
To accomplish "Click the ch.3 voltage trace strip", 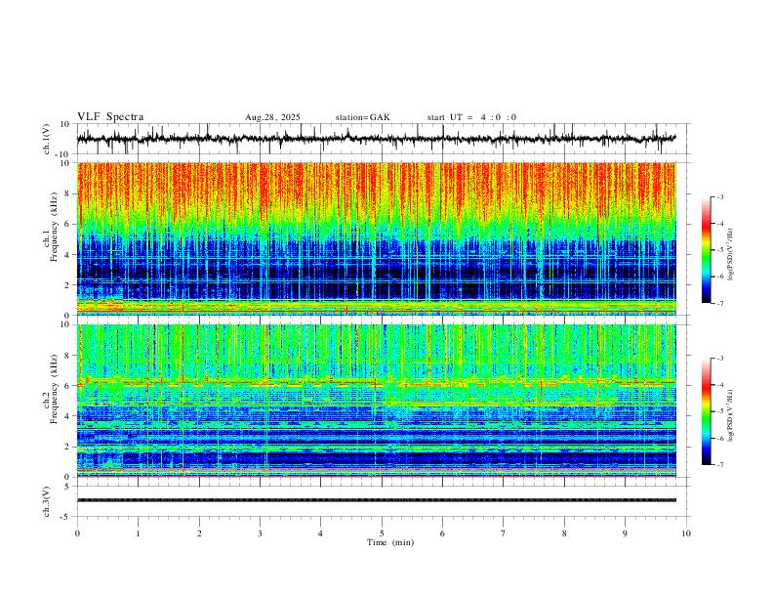I will click(x=377, y=500).
